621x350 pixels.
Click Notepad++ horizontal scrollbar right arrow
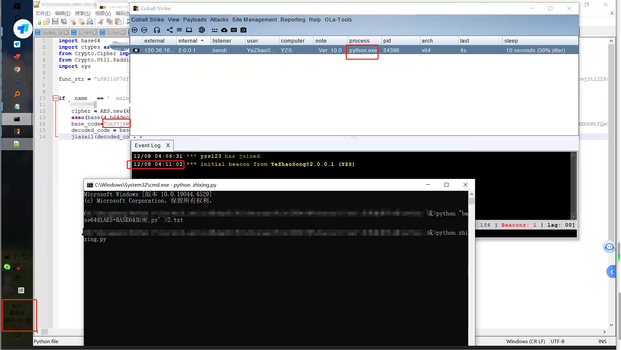point(604,332)
